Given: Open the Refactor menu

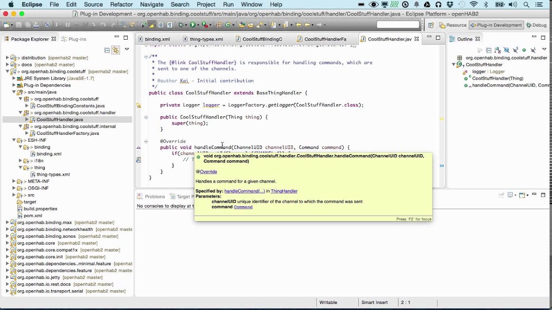Looking at the screenshot, I should click(122, 4).
